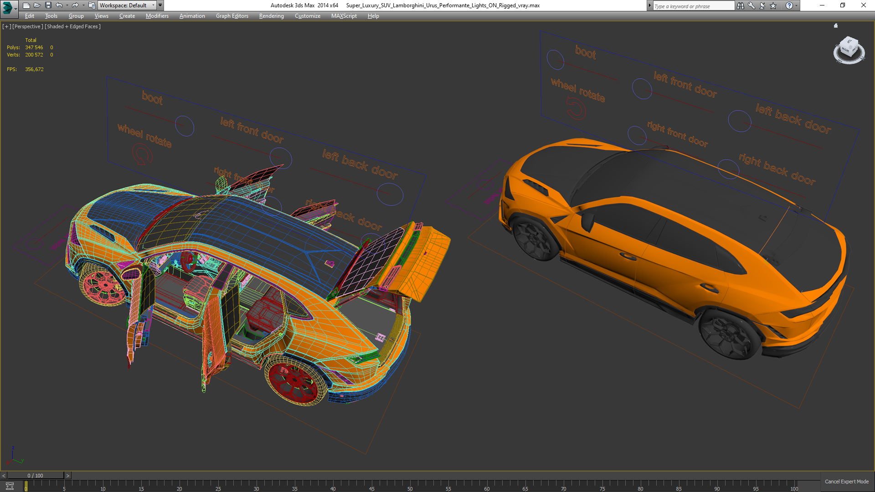Click the Redo arrow icon
Image resolution: width=875 pixels, height=492 pixels.
point(75,5)
